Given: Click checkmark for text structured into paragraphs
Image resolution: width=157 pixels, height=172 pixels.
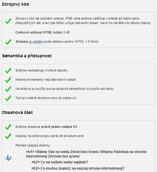Looking at the screenshot, I should click(8, 98).
